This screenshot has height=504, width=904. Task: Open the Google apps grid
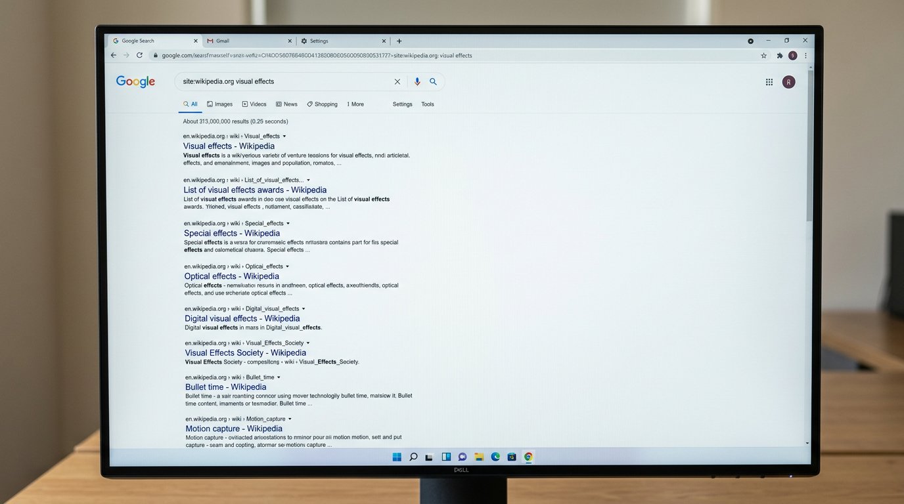[769, 82]
